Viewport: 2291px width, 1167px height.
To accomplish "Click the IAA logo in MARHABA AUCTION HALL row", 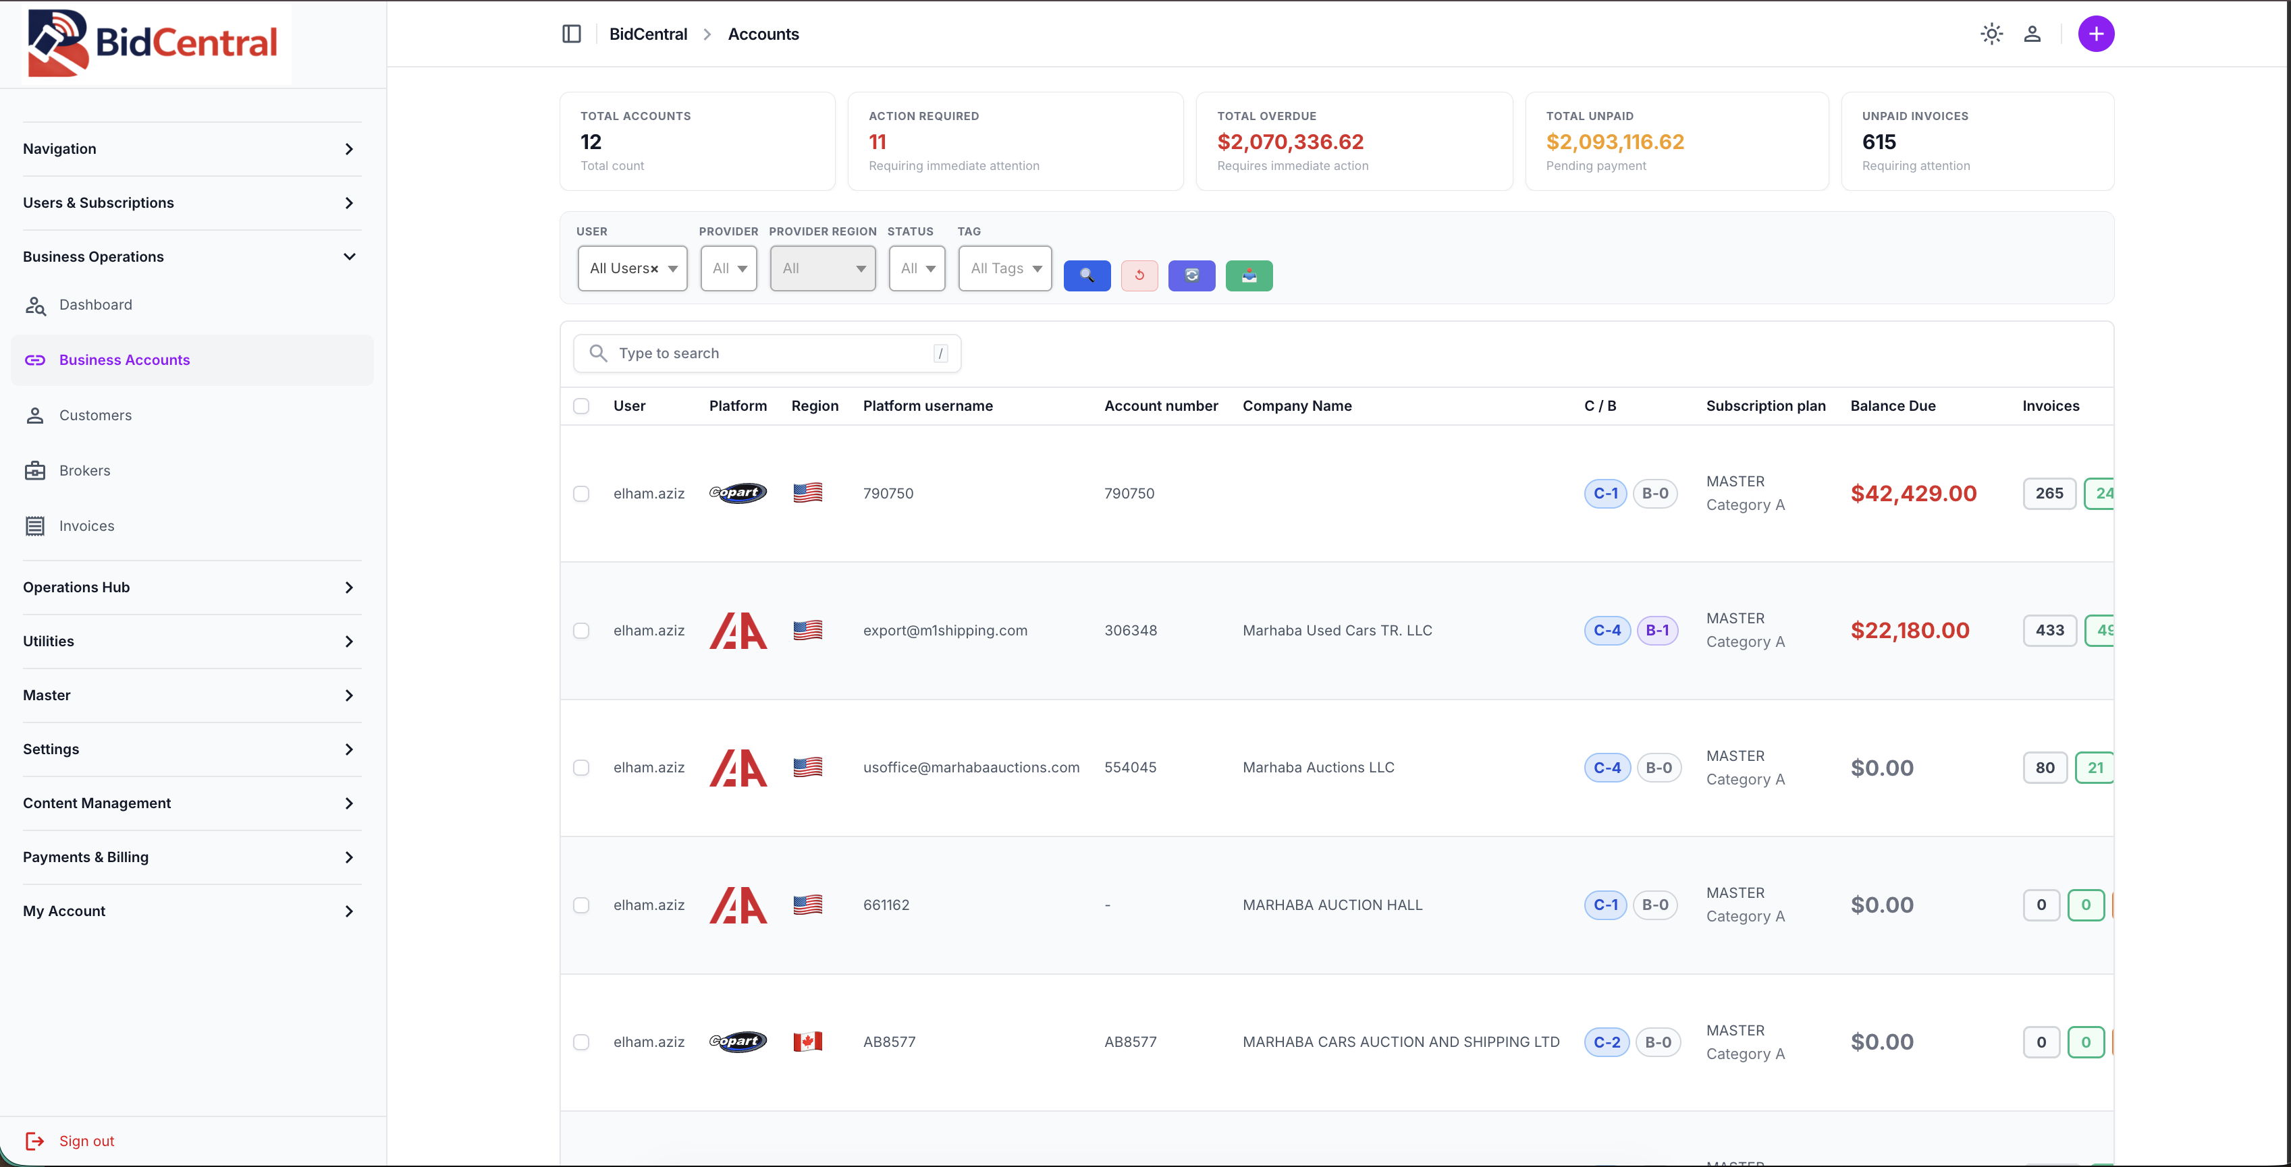I will coord(737,905).
